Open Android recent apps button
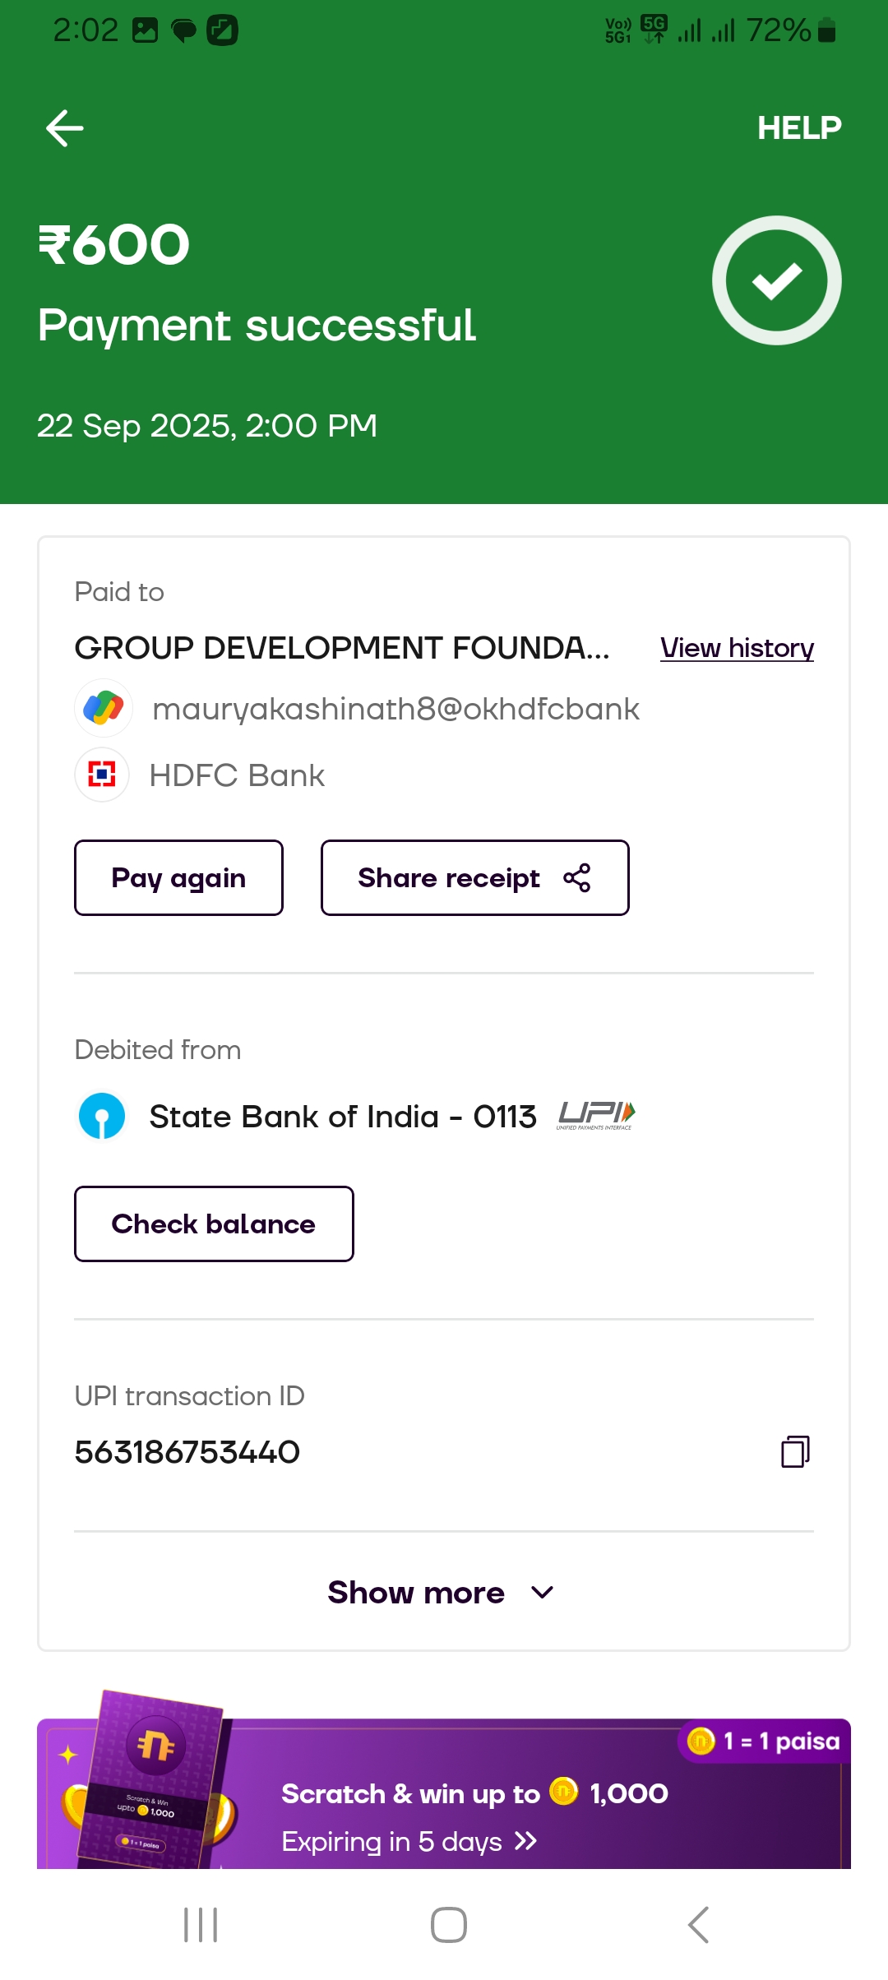Viewport: 888px width, 1980px height. point(201,1925)
